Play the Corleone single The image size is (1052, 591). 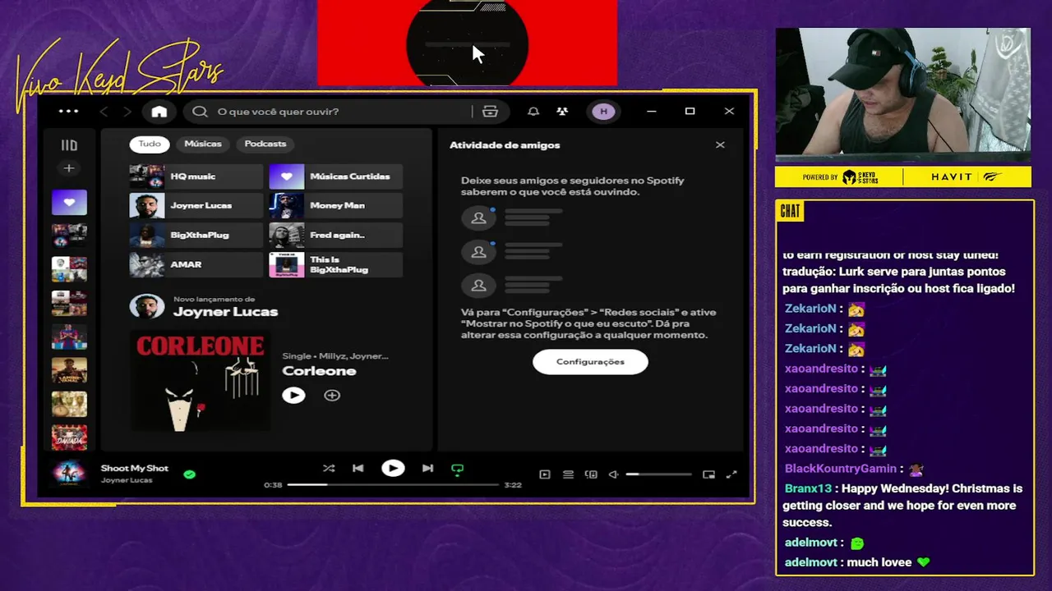pos(293,396)
